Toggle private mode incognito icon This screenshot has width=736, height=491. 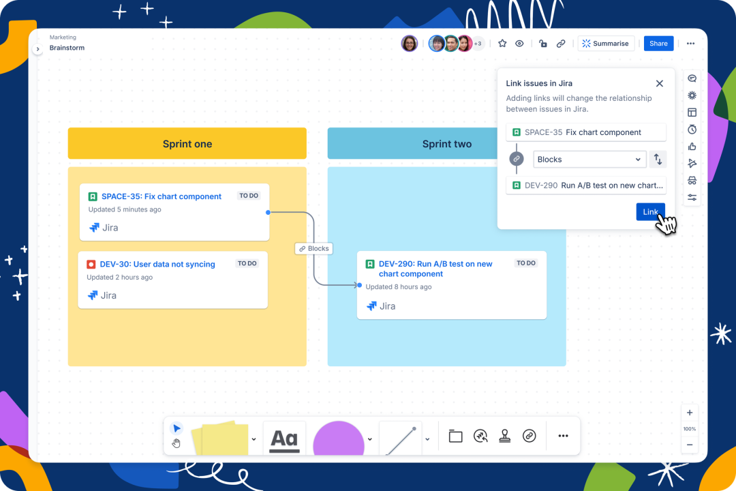692,181
